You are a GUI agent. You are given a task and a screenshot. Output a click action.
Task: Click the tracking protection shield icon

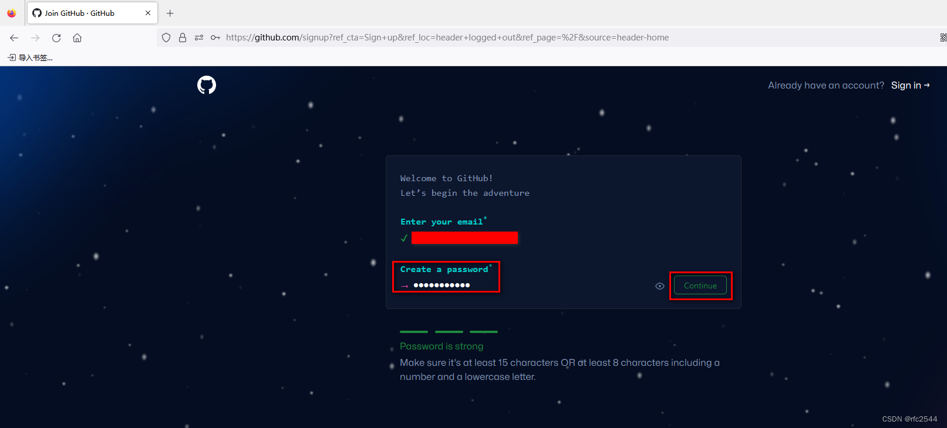pos(166,38)
